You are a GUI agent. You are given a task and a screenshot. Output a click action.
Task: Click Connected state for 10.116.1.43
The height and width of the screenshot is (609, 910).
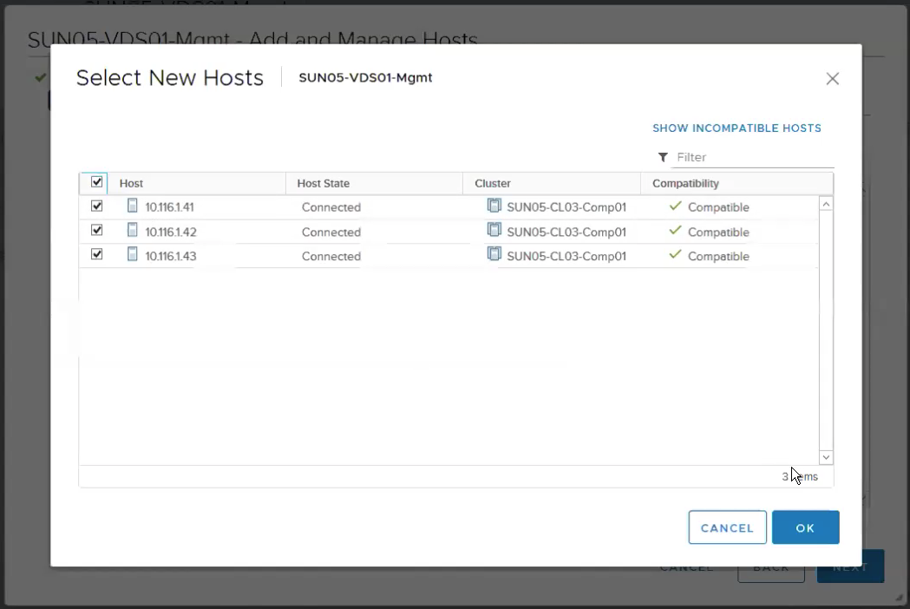pyautogui.click(x=331, y=257)
